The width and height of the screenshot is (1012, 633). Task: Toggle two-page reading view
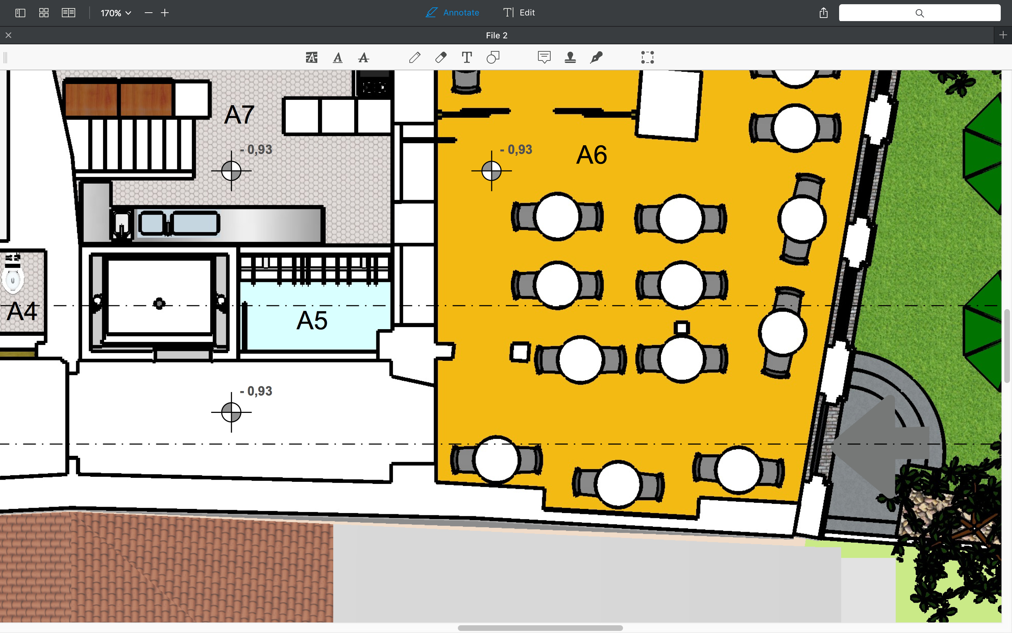click(68, 13)
